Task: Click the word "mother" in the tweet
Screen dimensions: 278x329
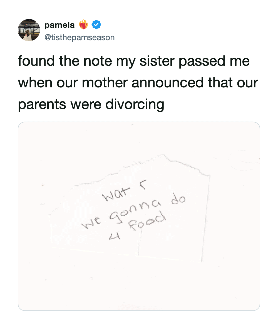Action: point(110,83)
